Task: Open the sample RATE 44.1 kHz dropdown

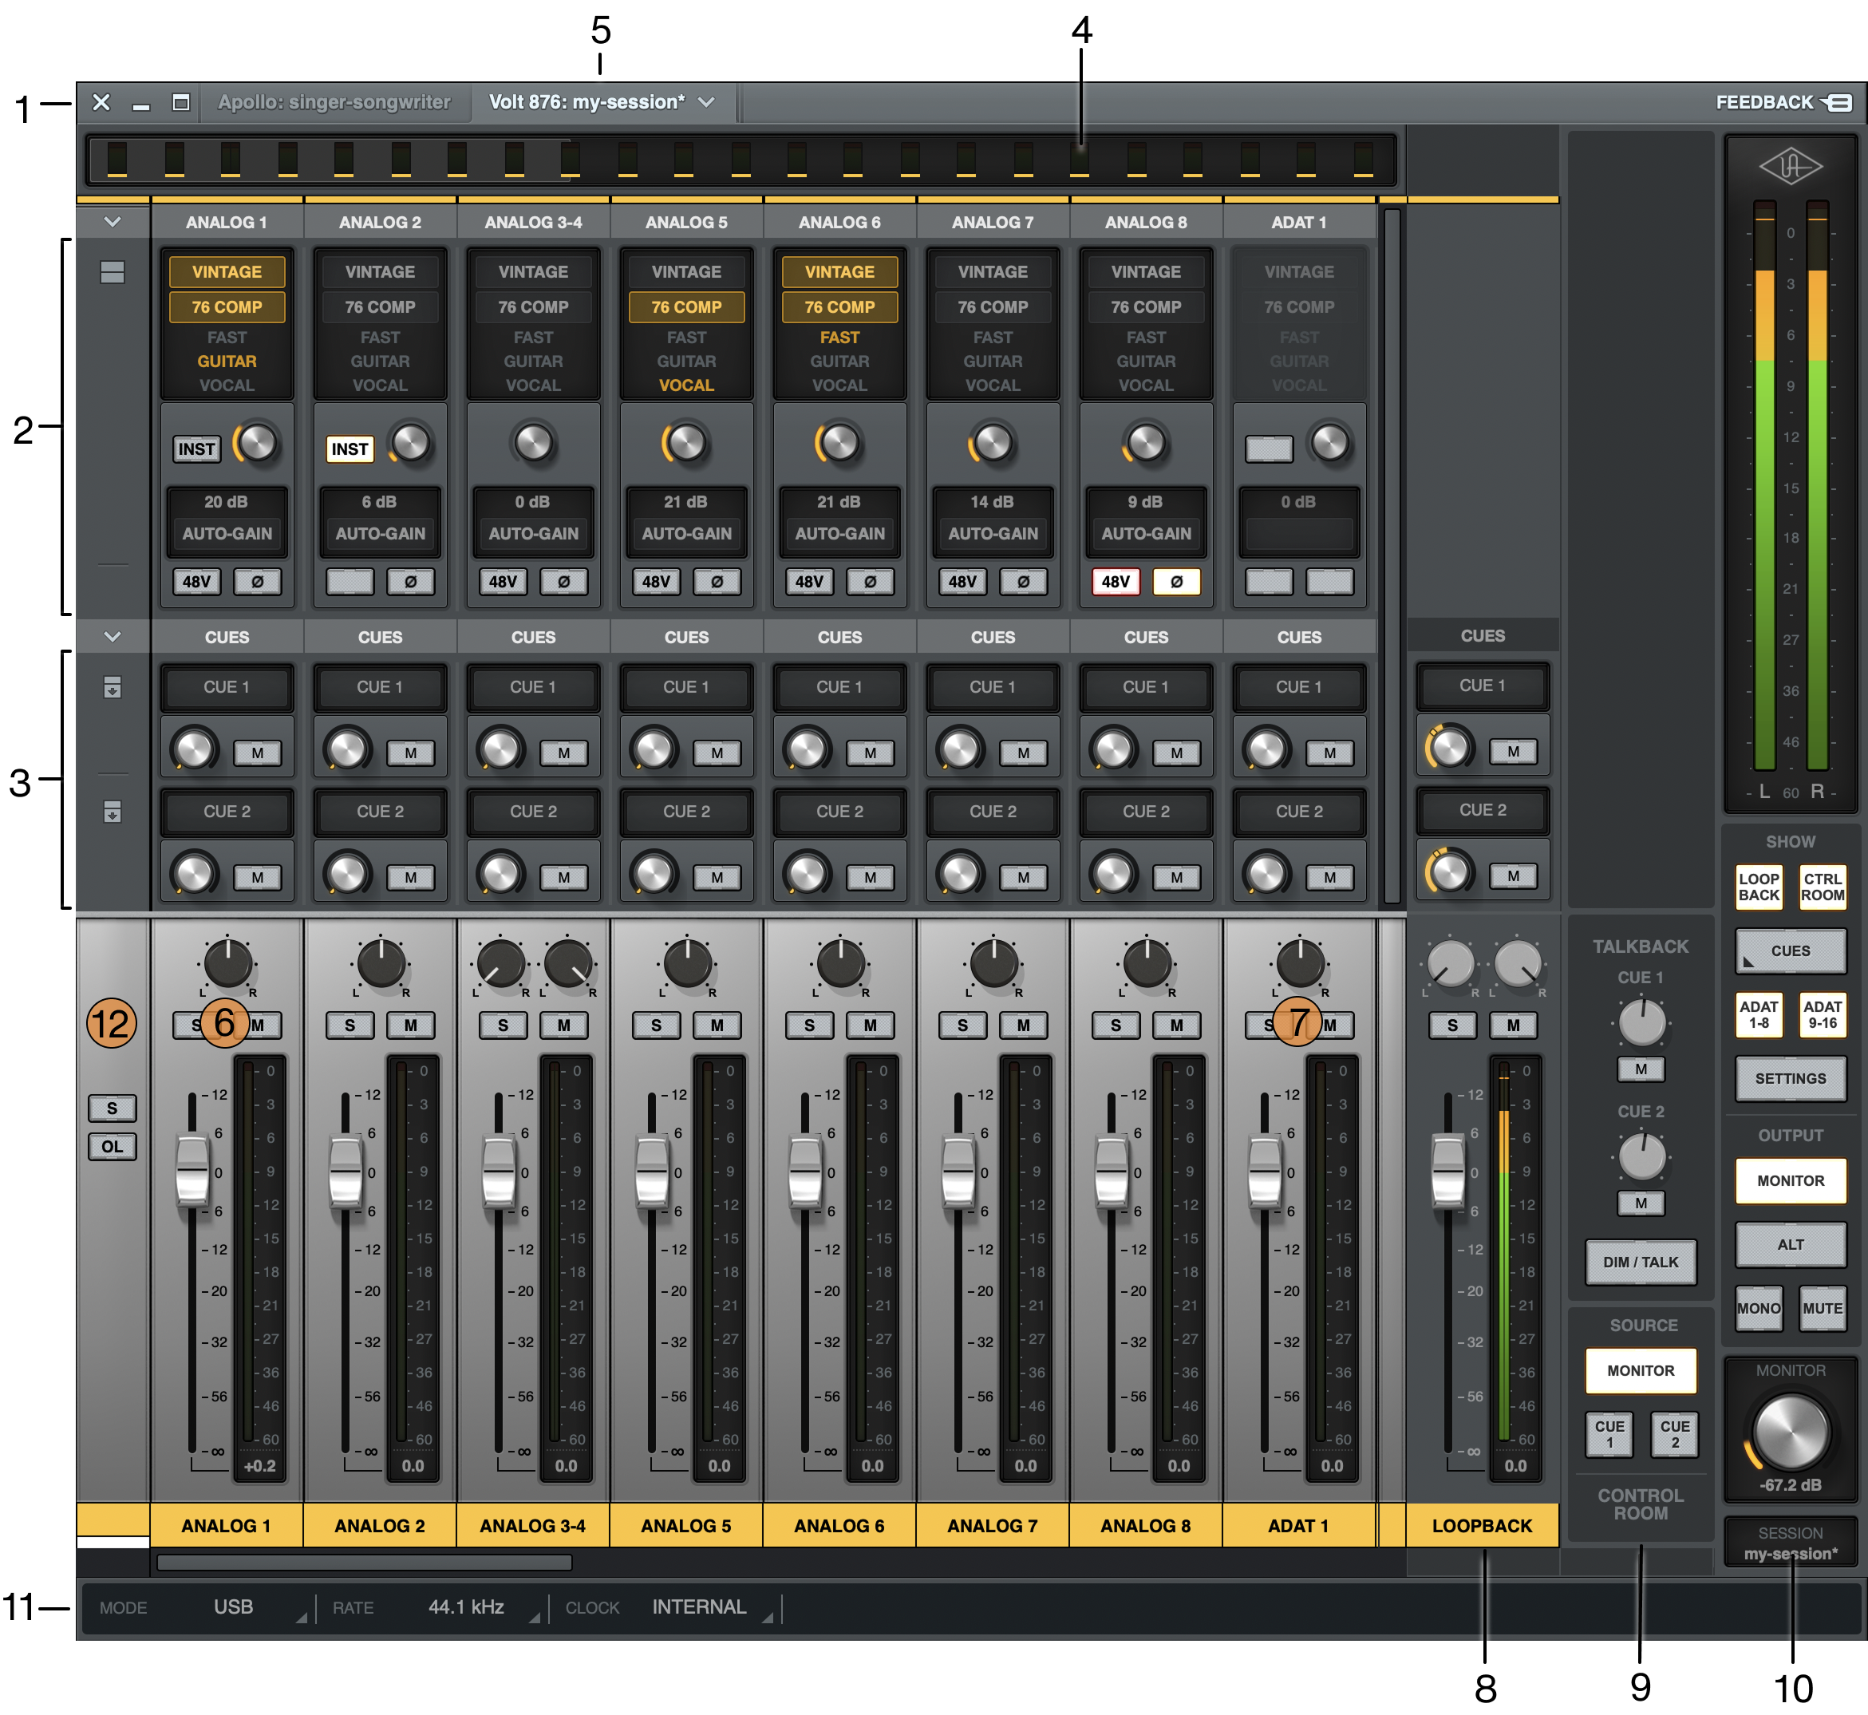Action: (x=466, y=1607)
